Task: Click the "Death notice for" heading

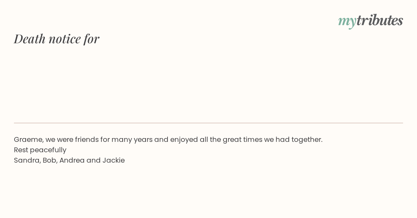Action: [57, 39]
